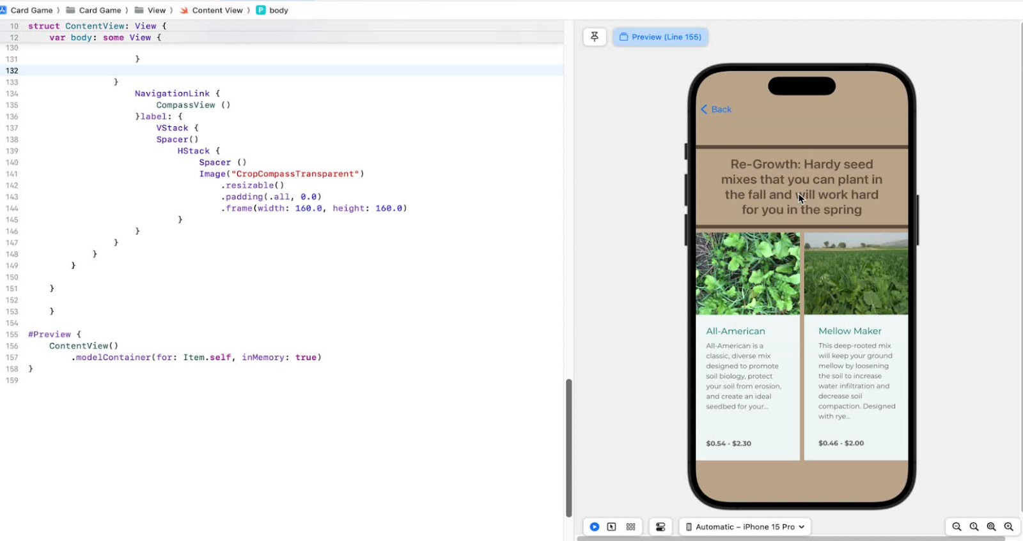1023x541 pixels.
Task: Open the body property breadcrumb
Action: coord(272,10)
